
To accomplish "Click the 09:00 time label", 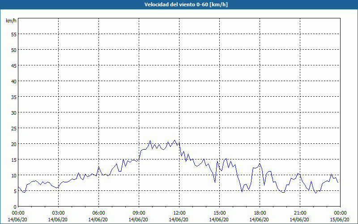I will tap(139, 213).
